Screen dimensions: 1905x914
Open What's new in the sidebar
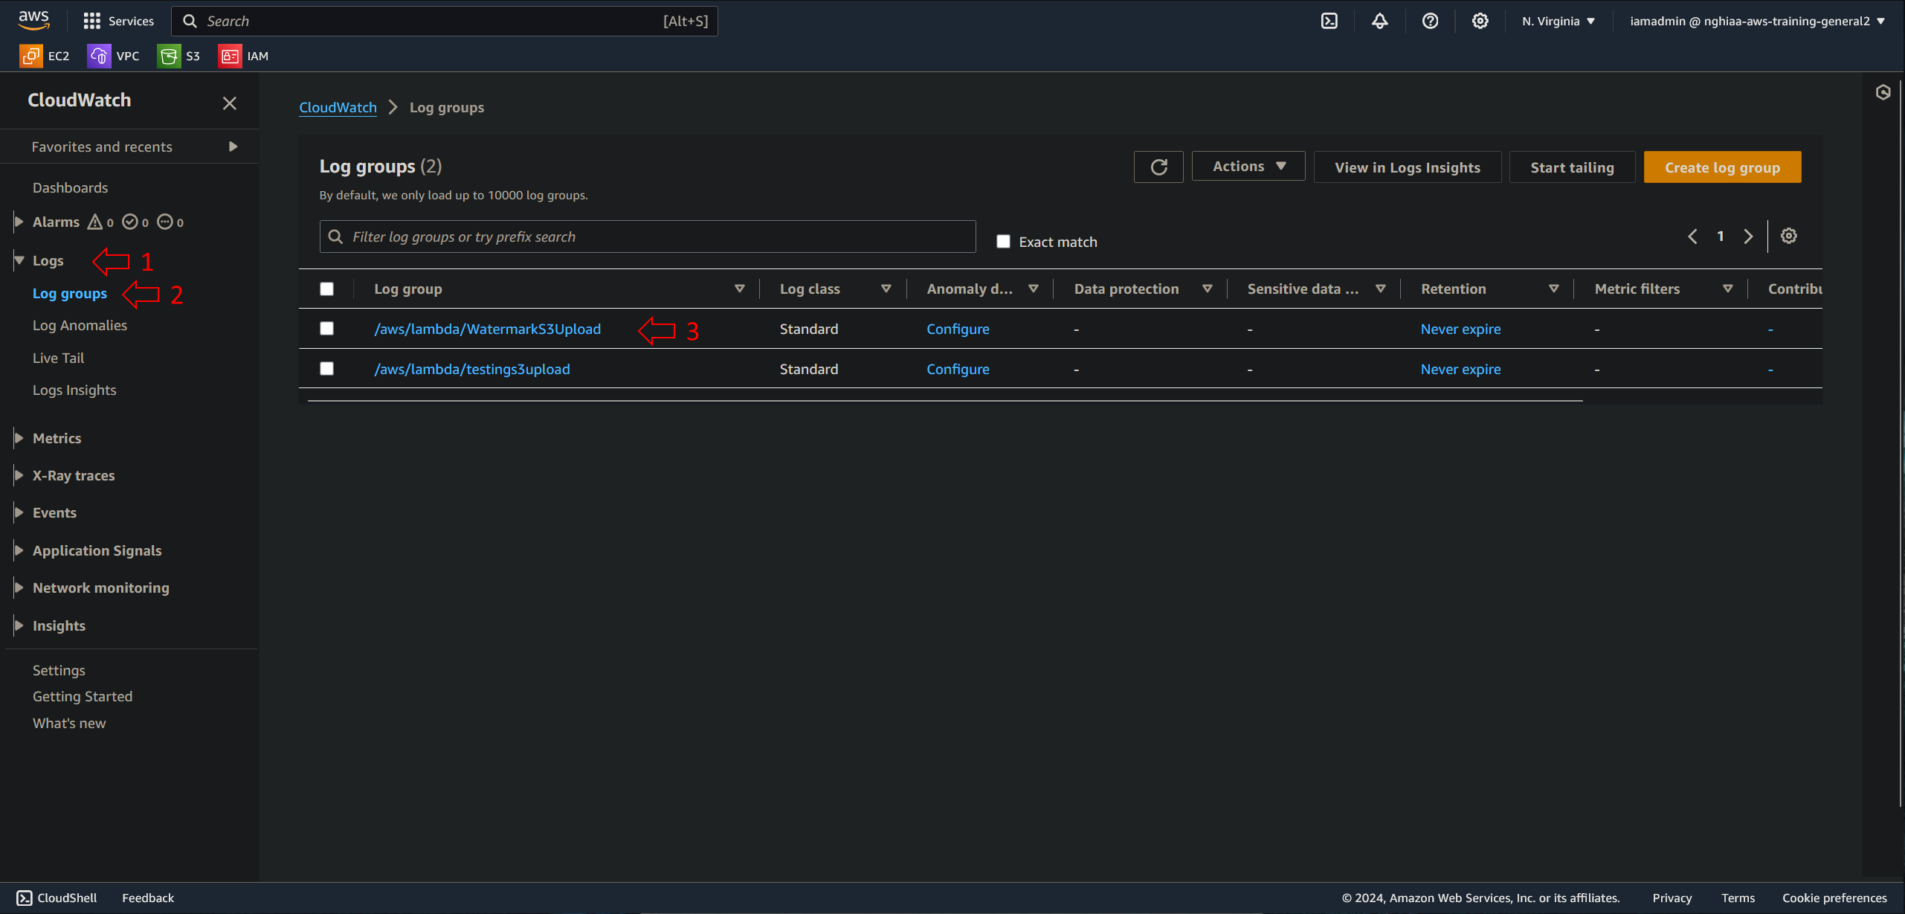pos(69,723)
